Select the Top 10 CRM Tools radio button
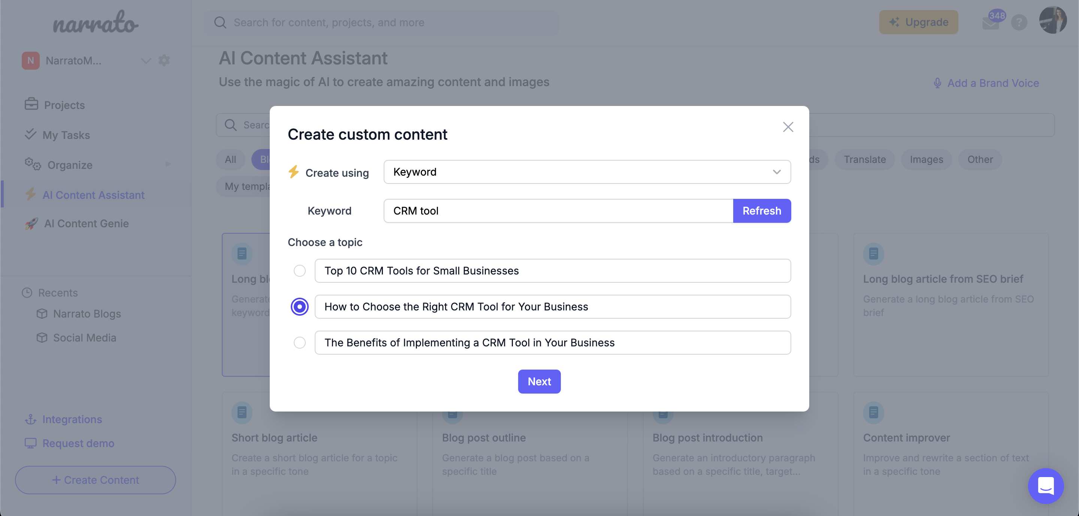Viewport: 1079px width, 516px height. click(299, 271)
